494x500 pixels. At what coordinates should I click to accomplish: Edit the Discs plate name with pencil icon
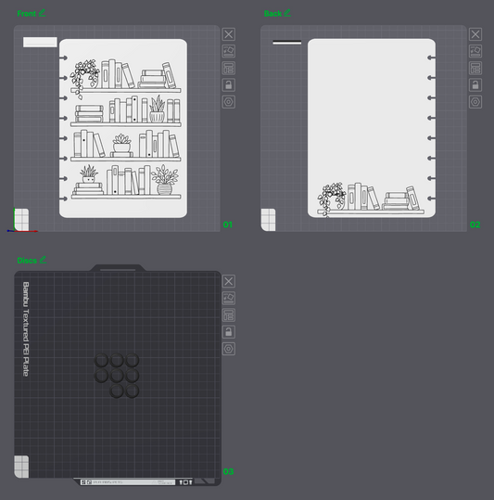click(x=43, y=260)
